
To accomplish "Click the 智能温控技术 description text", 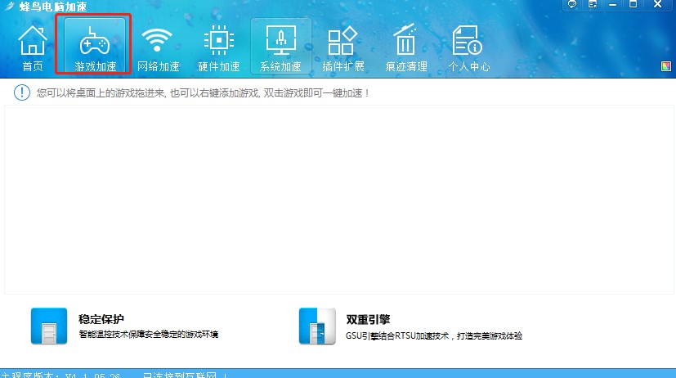I will (148, 335).
